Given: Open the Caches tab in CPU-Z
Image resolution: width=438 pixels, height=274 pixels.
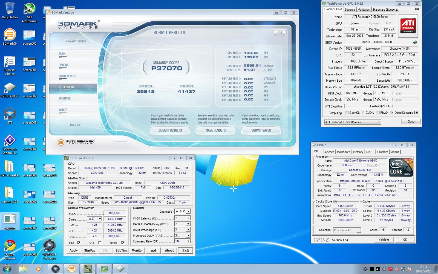Looking at the screenshot, I should click(x=329, y=152).
